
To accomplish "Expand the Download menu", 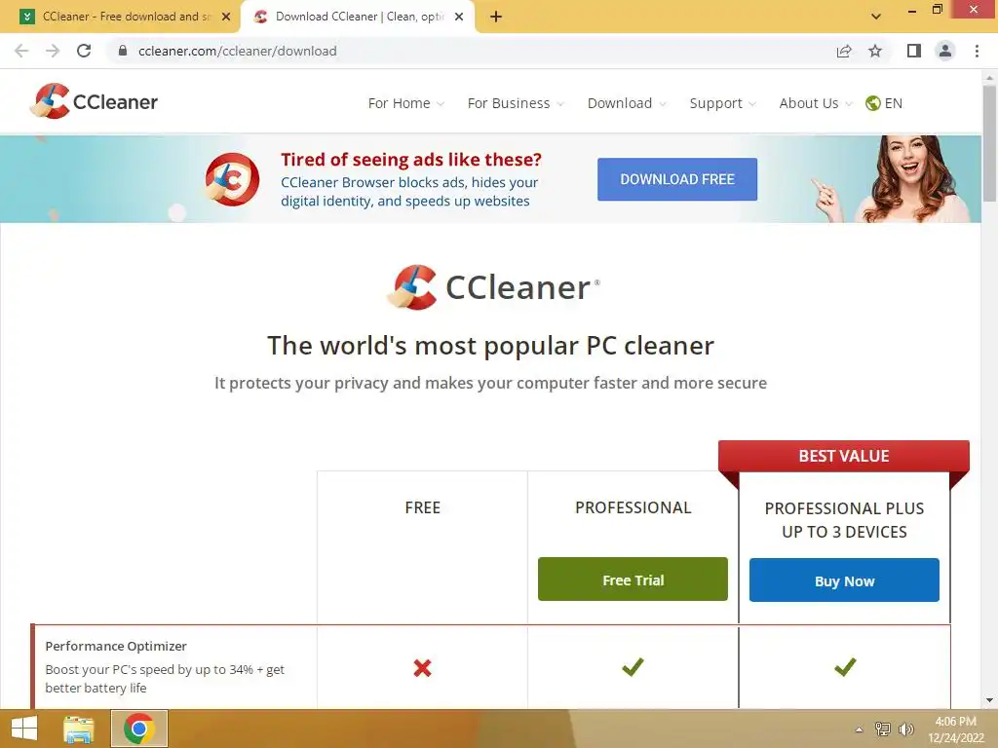I will 627,103.
